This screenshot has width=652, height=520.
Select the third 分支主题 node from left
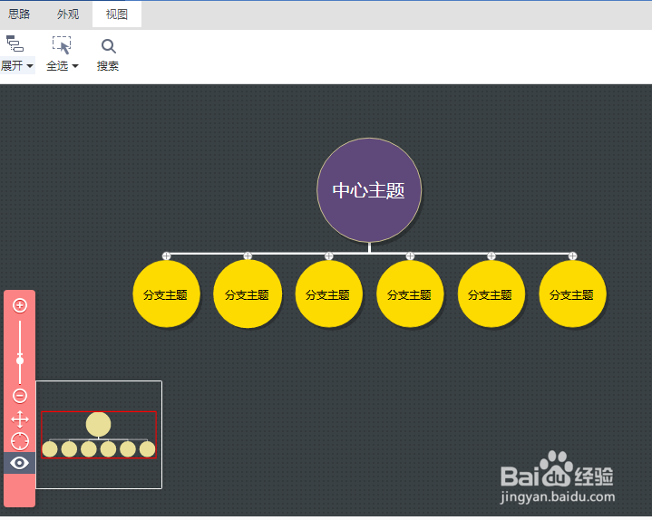pos(328,294)
